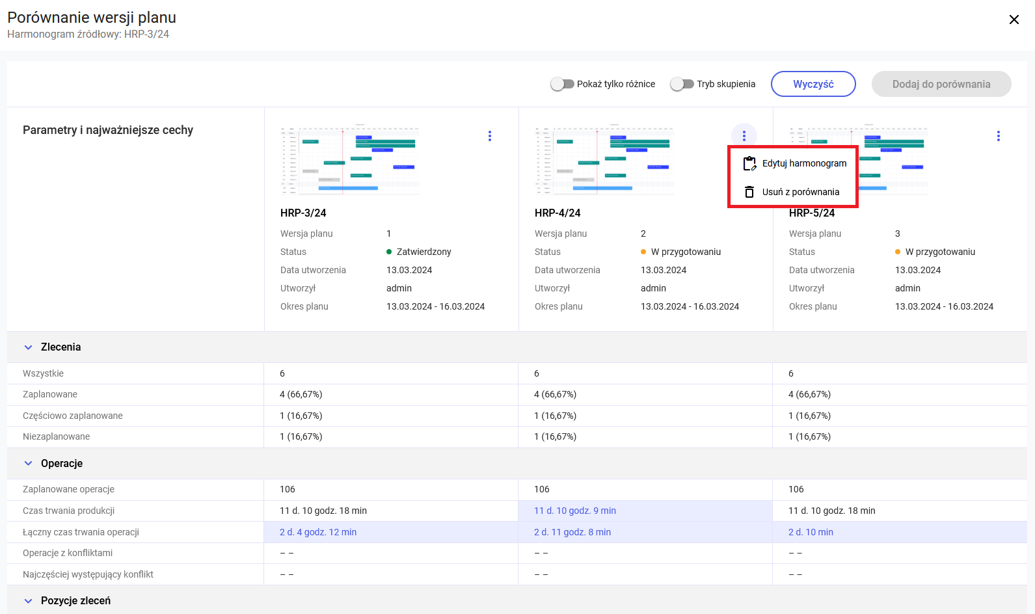The width and height of the screenshot is (1035, 614).
Task: Collapse the Operacje section
Action: (28, 464)
